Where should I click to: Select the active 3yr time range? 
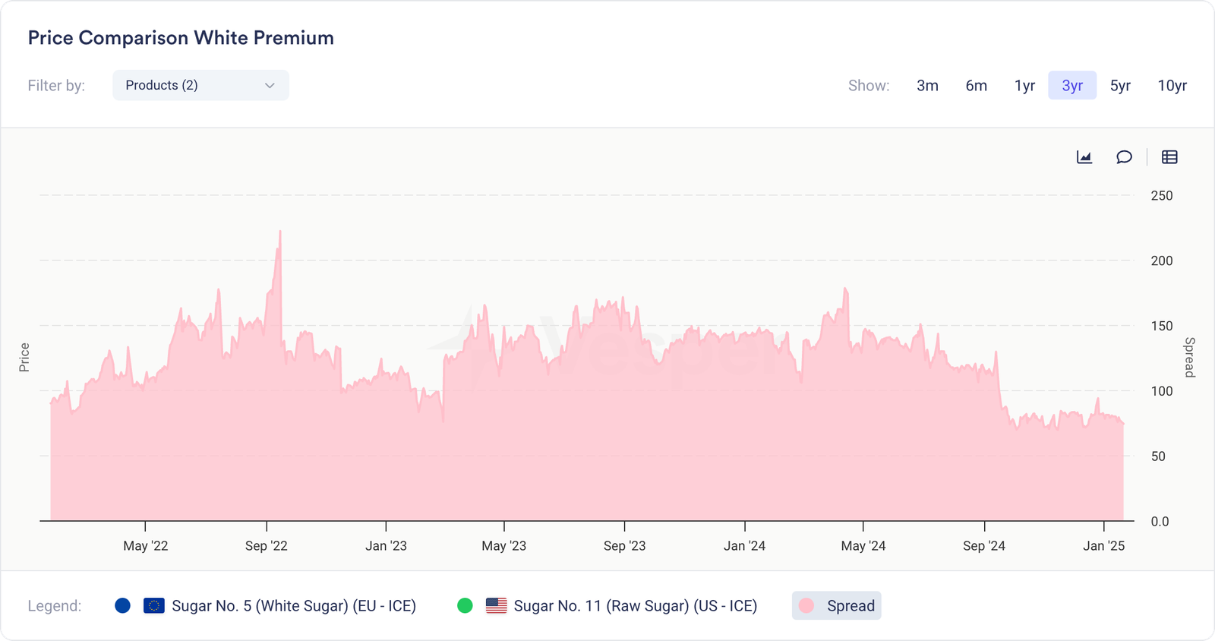(1072, 86)
